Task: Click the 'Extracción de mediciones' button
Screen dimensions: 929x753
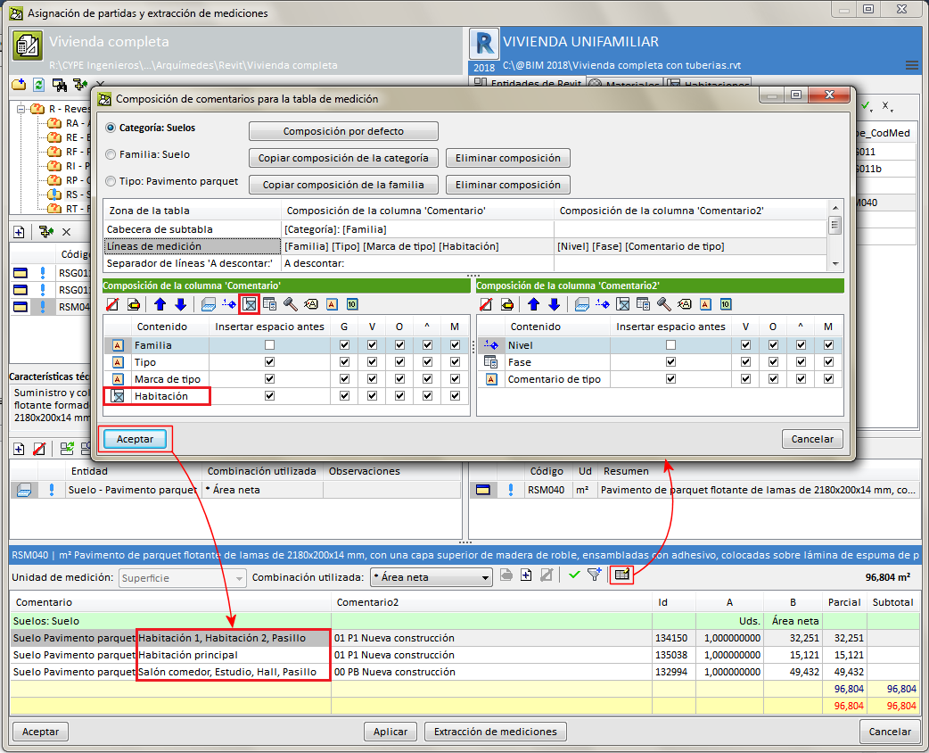Action: (496, 732)
